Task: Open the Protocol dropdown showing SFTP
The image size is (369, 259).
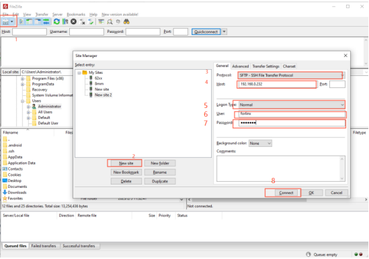Action: pos(292,75)
